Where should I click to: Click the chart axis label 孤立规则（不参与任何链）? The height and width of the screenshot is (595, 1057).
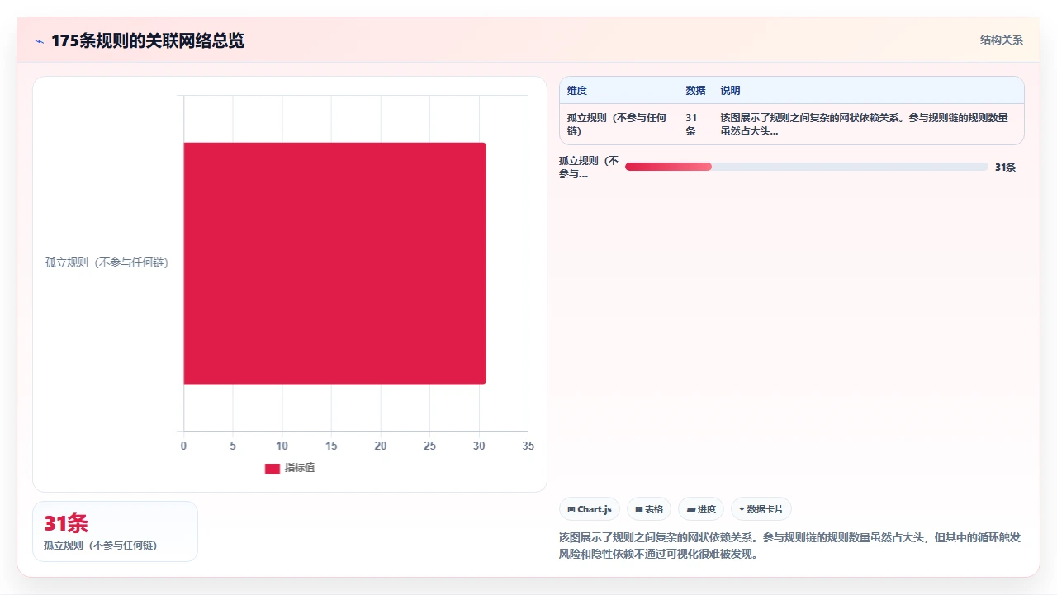pos(107,263)
